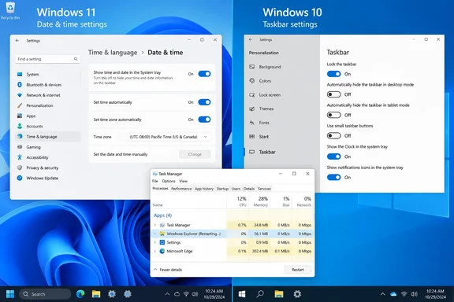Click Windows 11 Start button on taskbar
454x302 pixels.
10,294
